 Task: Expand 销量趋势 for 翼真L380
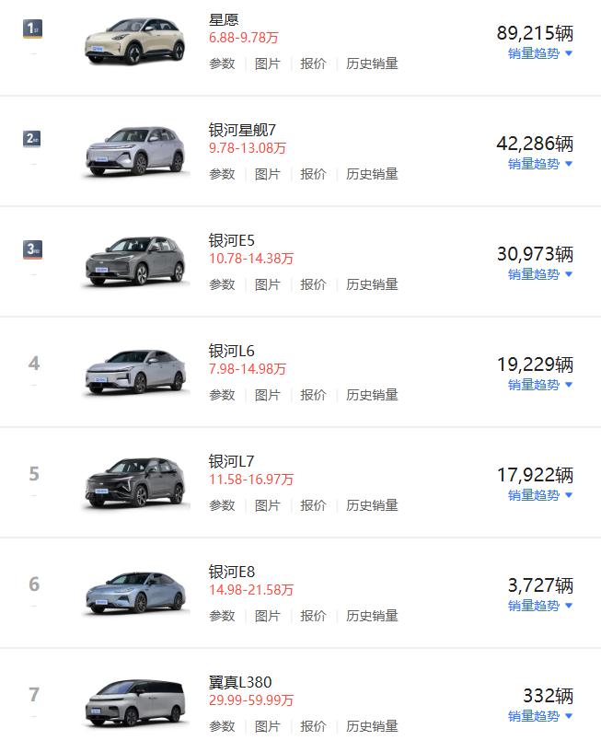(x=540, y=716)
